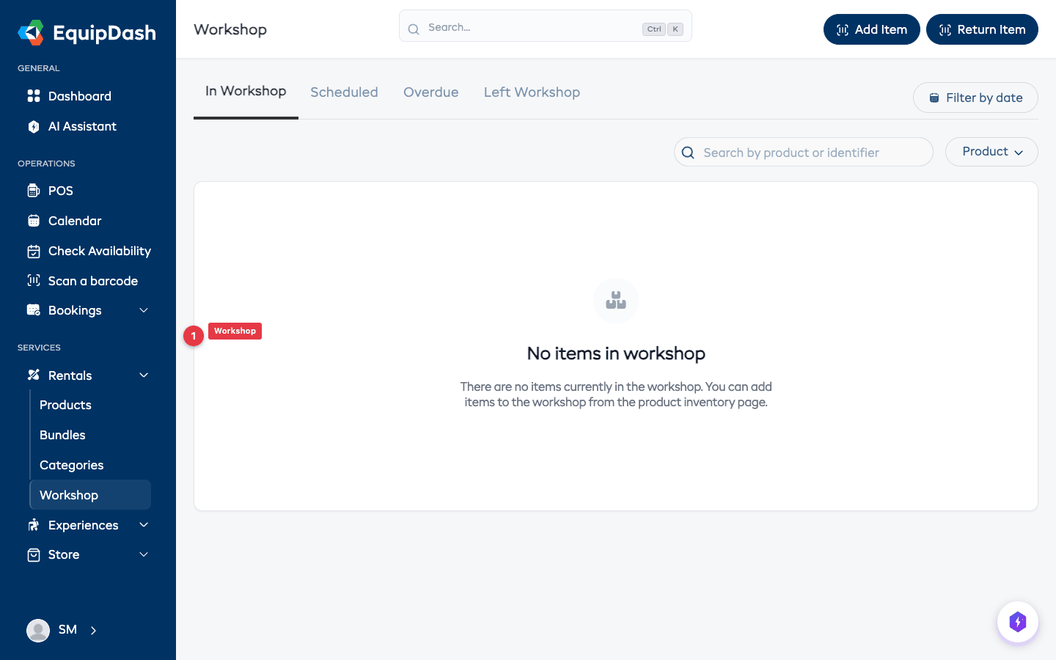Select Check Availability
Image resolution: width=1056 pixels, height=660 pixels.
pyautogui.click(x=98, y=251)
